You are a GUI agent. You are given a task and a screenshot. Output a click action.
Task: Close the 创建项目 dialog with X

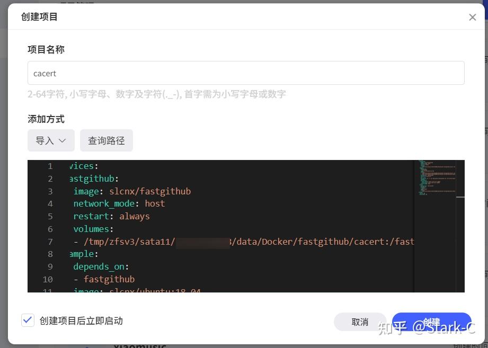click(x=472, y=17)
